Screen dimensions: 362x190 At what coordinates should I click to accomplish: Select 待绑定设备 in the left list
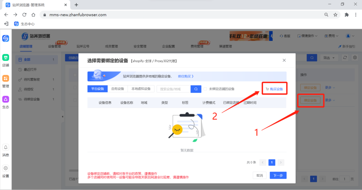click(36, 99)
